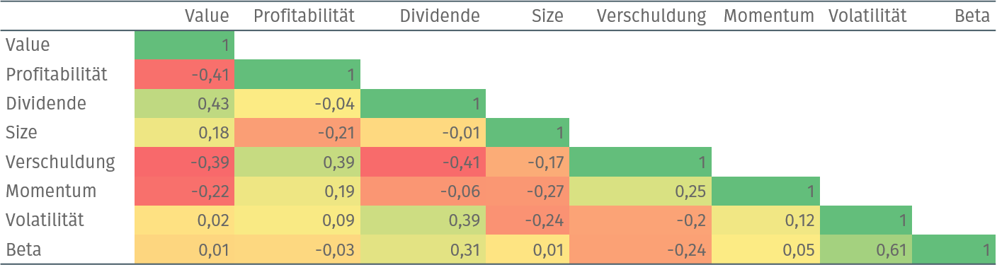Screen dimensions: 997x272
Task: Click the Beta column header
Action: click(x=972, y=16)
